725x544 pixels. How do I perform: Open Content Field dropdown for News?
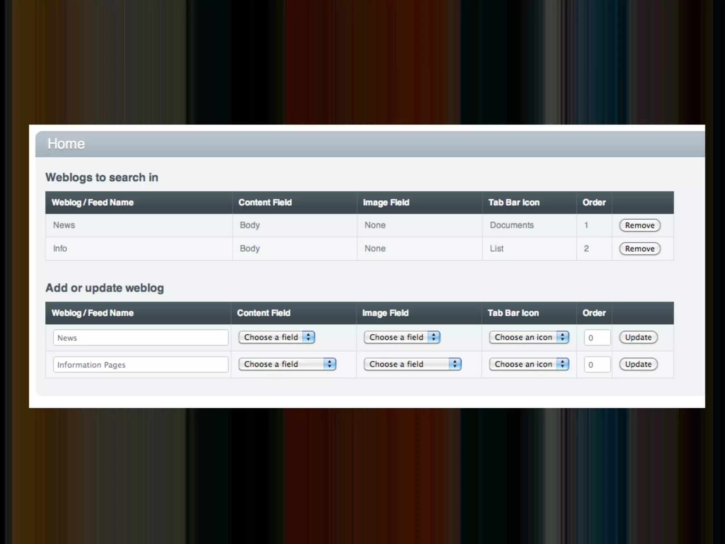[276, 337]
